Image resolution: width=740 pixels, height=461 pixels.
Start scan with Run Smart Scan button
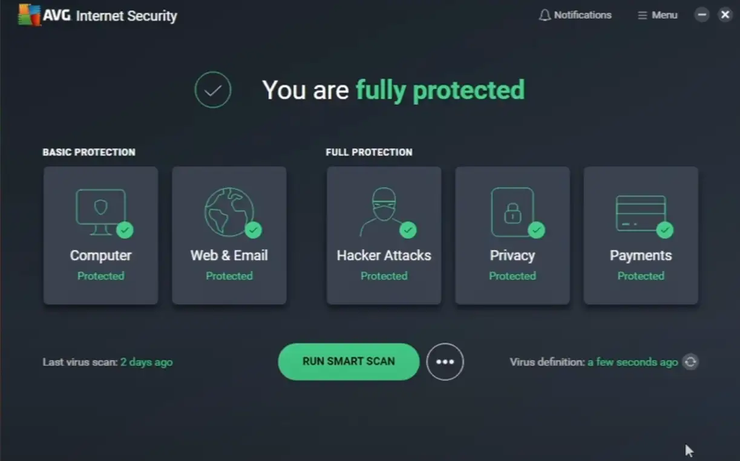pyautogui.click(x=349, y=362)
